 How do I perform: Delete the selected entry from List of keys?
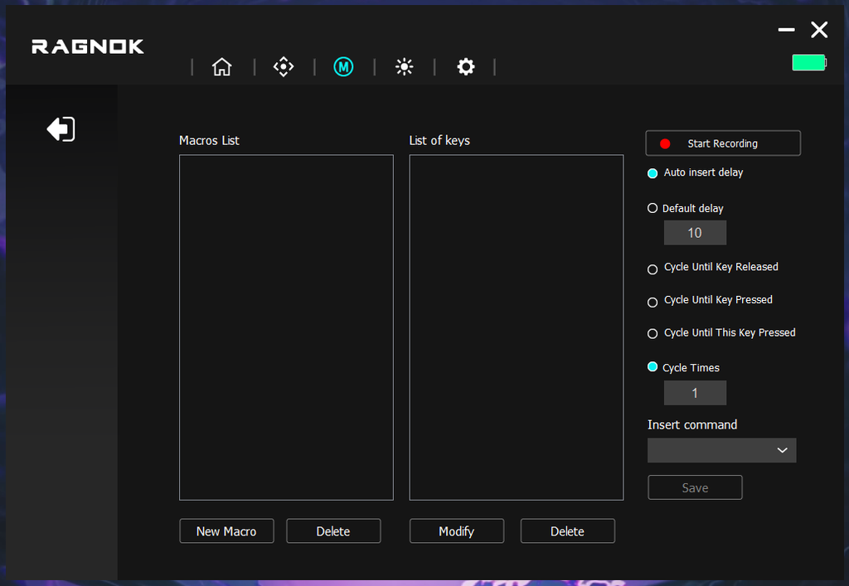567,531
